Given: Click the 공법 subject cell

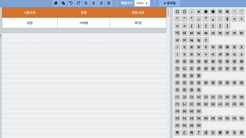Looking at the screenshot, I should 30,23.
